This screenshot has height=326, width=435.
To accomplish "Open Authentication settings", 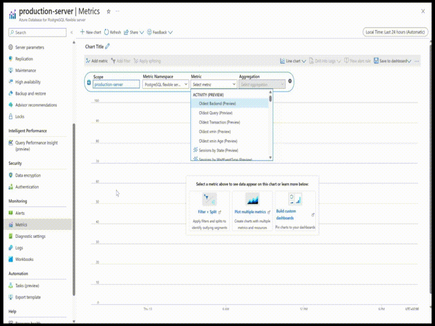I will (x=27, y=187).
